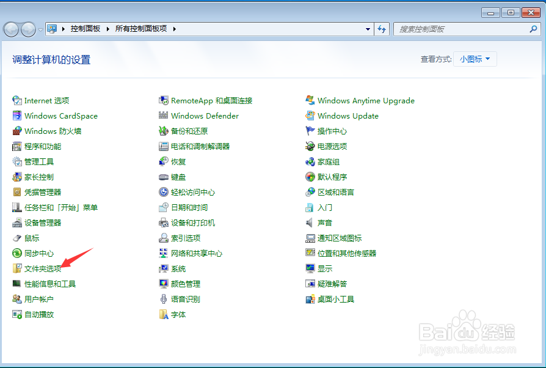Viewport: 546px width, 368px height.
Task: Open the Windows 防火墙 icon
Action: (16, 131)
